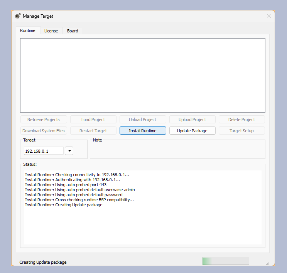Click the empty projects list area

(x=143, y=75)
